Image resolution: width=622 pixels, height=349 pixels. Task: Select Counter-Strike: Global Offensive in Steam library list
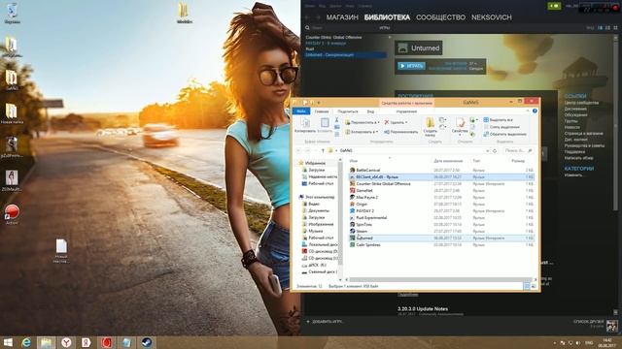(333, 37)
